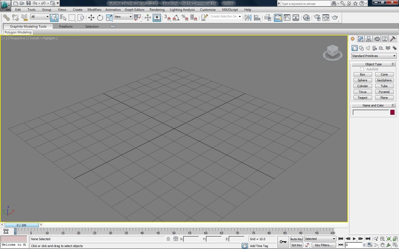Switch to the Freeform ribbon tab
399x249 pixels.
[x=66, y=27]
